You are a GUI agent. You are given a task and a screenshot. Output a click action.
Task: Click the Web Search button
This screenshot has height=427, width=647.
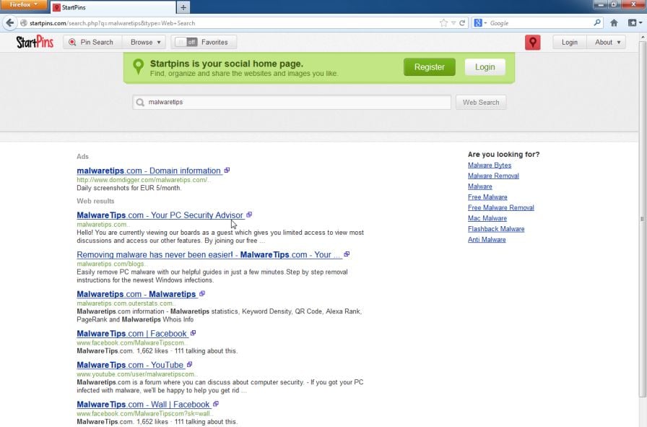[x=481, y=103]
